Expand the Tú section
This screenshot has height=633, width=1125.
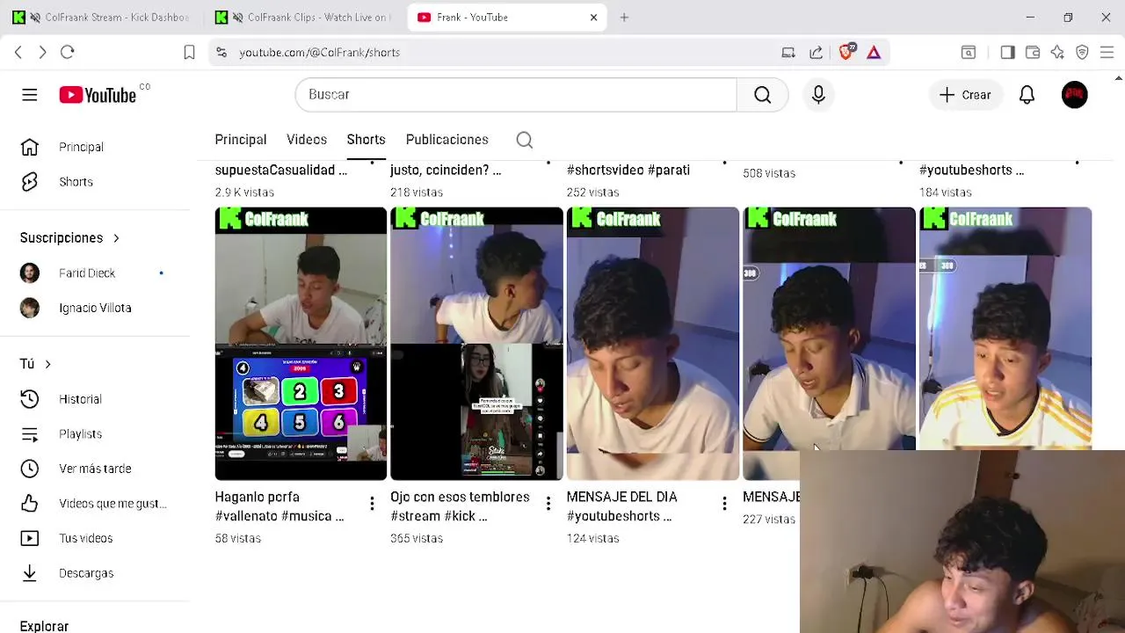(35, 364)
